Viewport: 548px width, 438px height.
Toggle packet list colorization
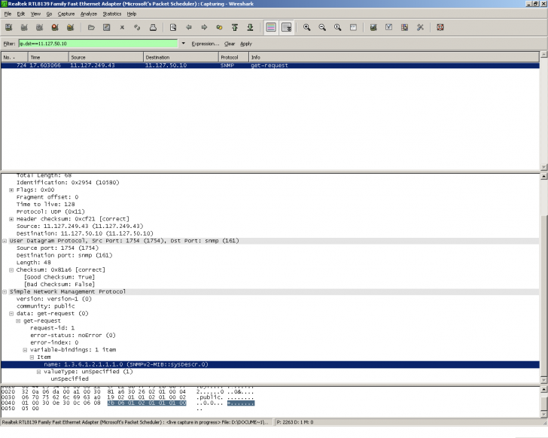coord(271,28)
